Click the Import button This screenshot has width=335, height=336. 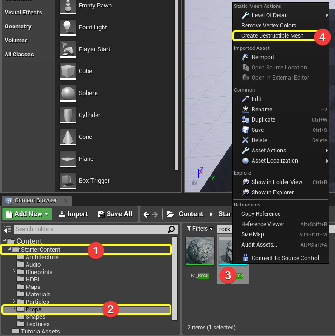(73, 214)
